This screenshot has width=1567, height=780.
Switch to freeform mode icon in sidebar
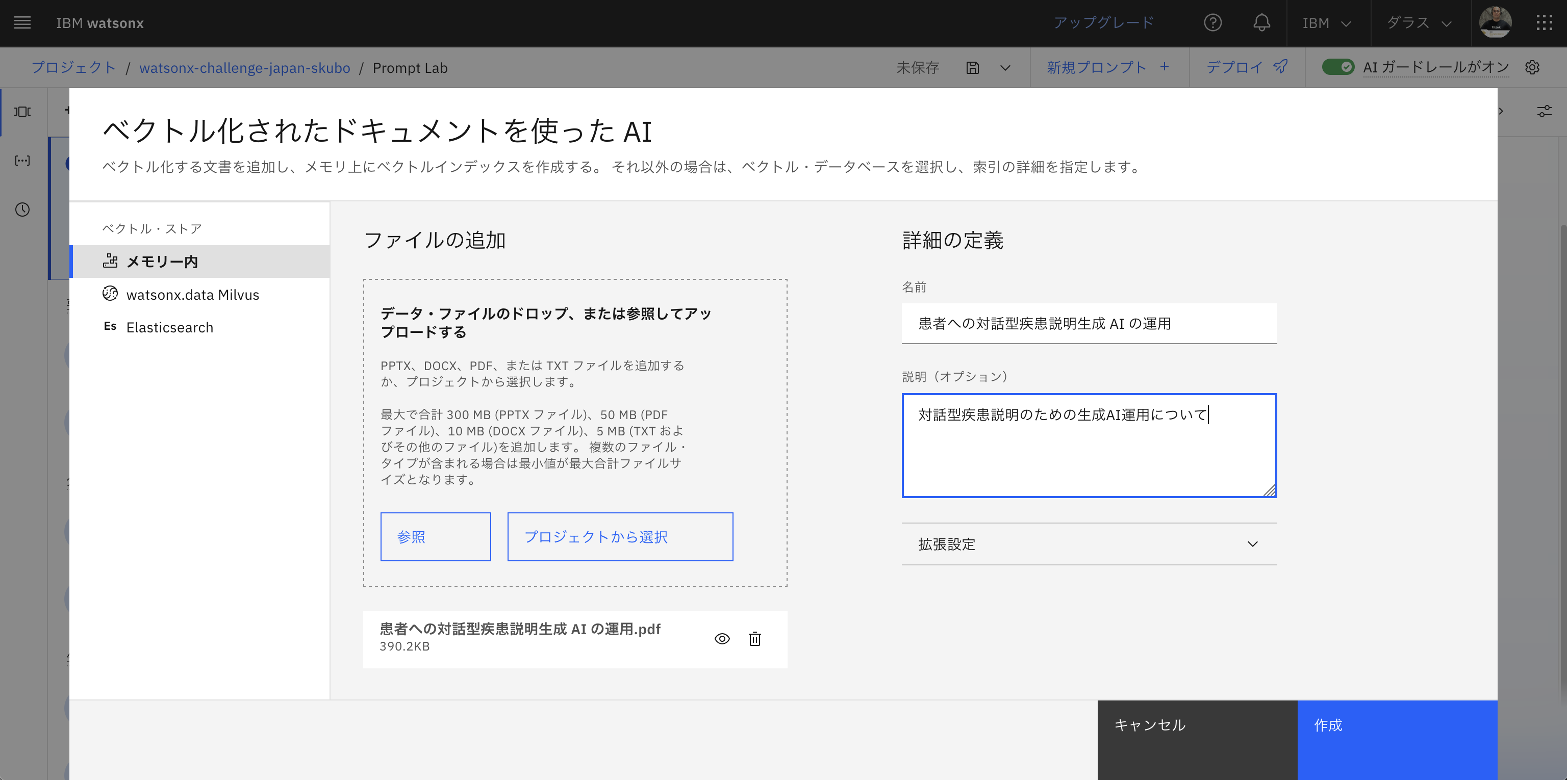(22, 160)
